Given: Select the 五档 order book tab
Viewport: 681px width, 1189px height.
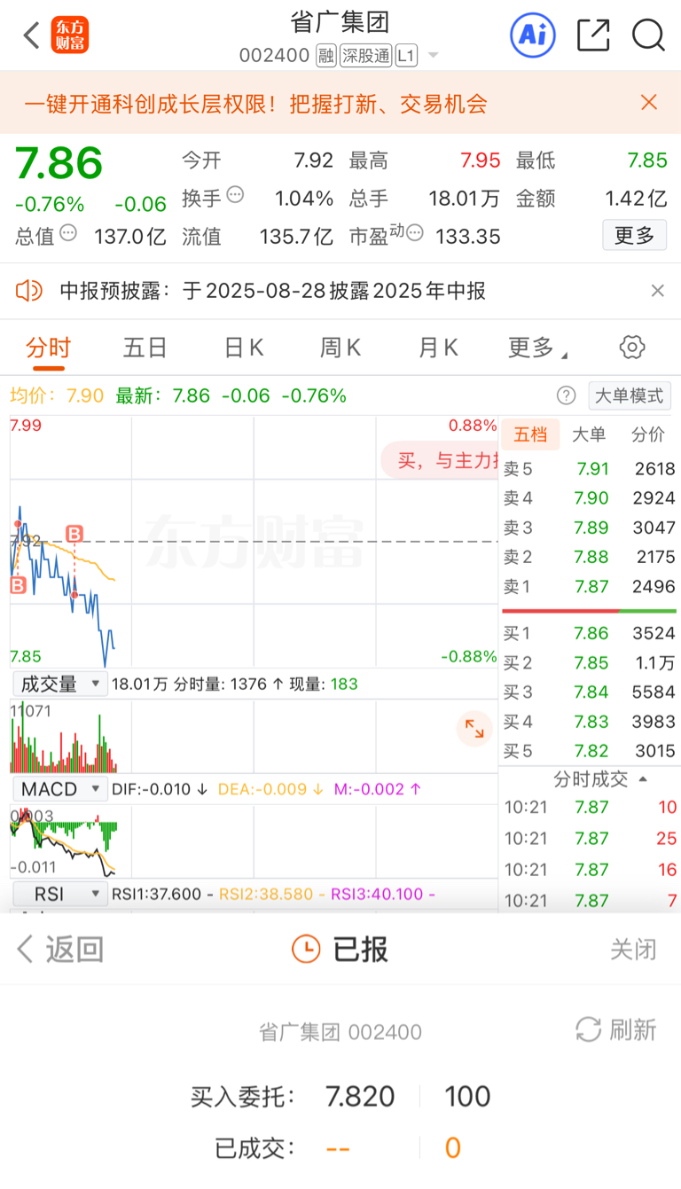Looking at the screenshot, I should (x=530, y=434).
